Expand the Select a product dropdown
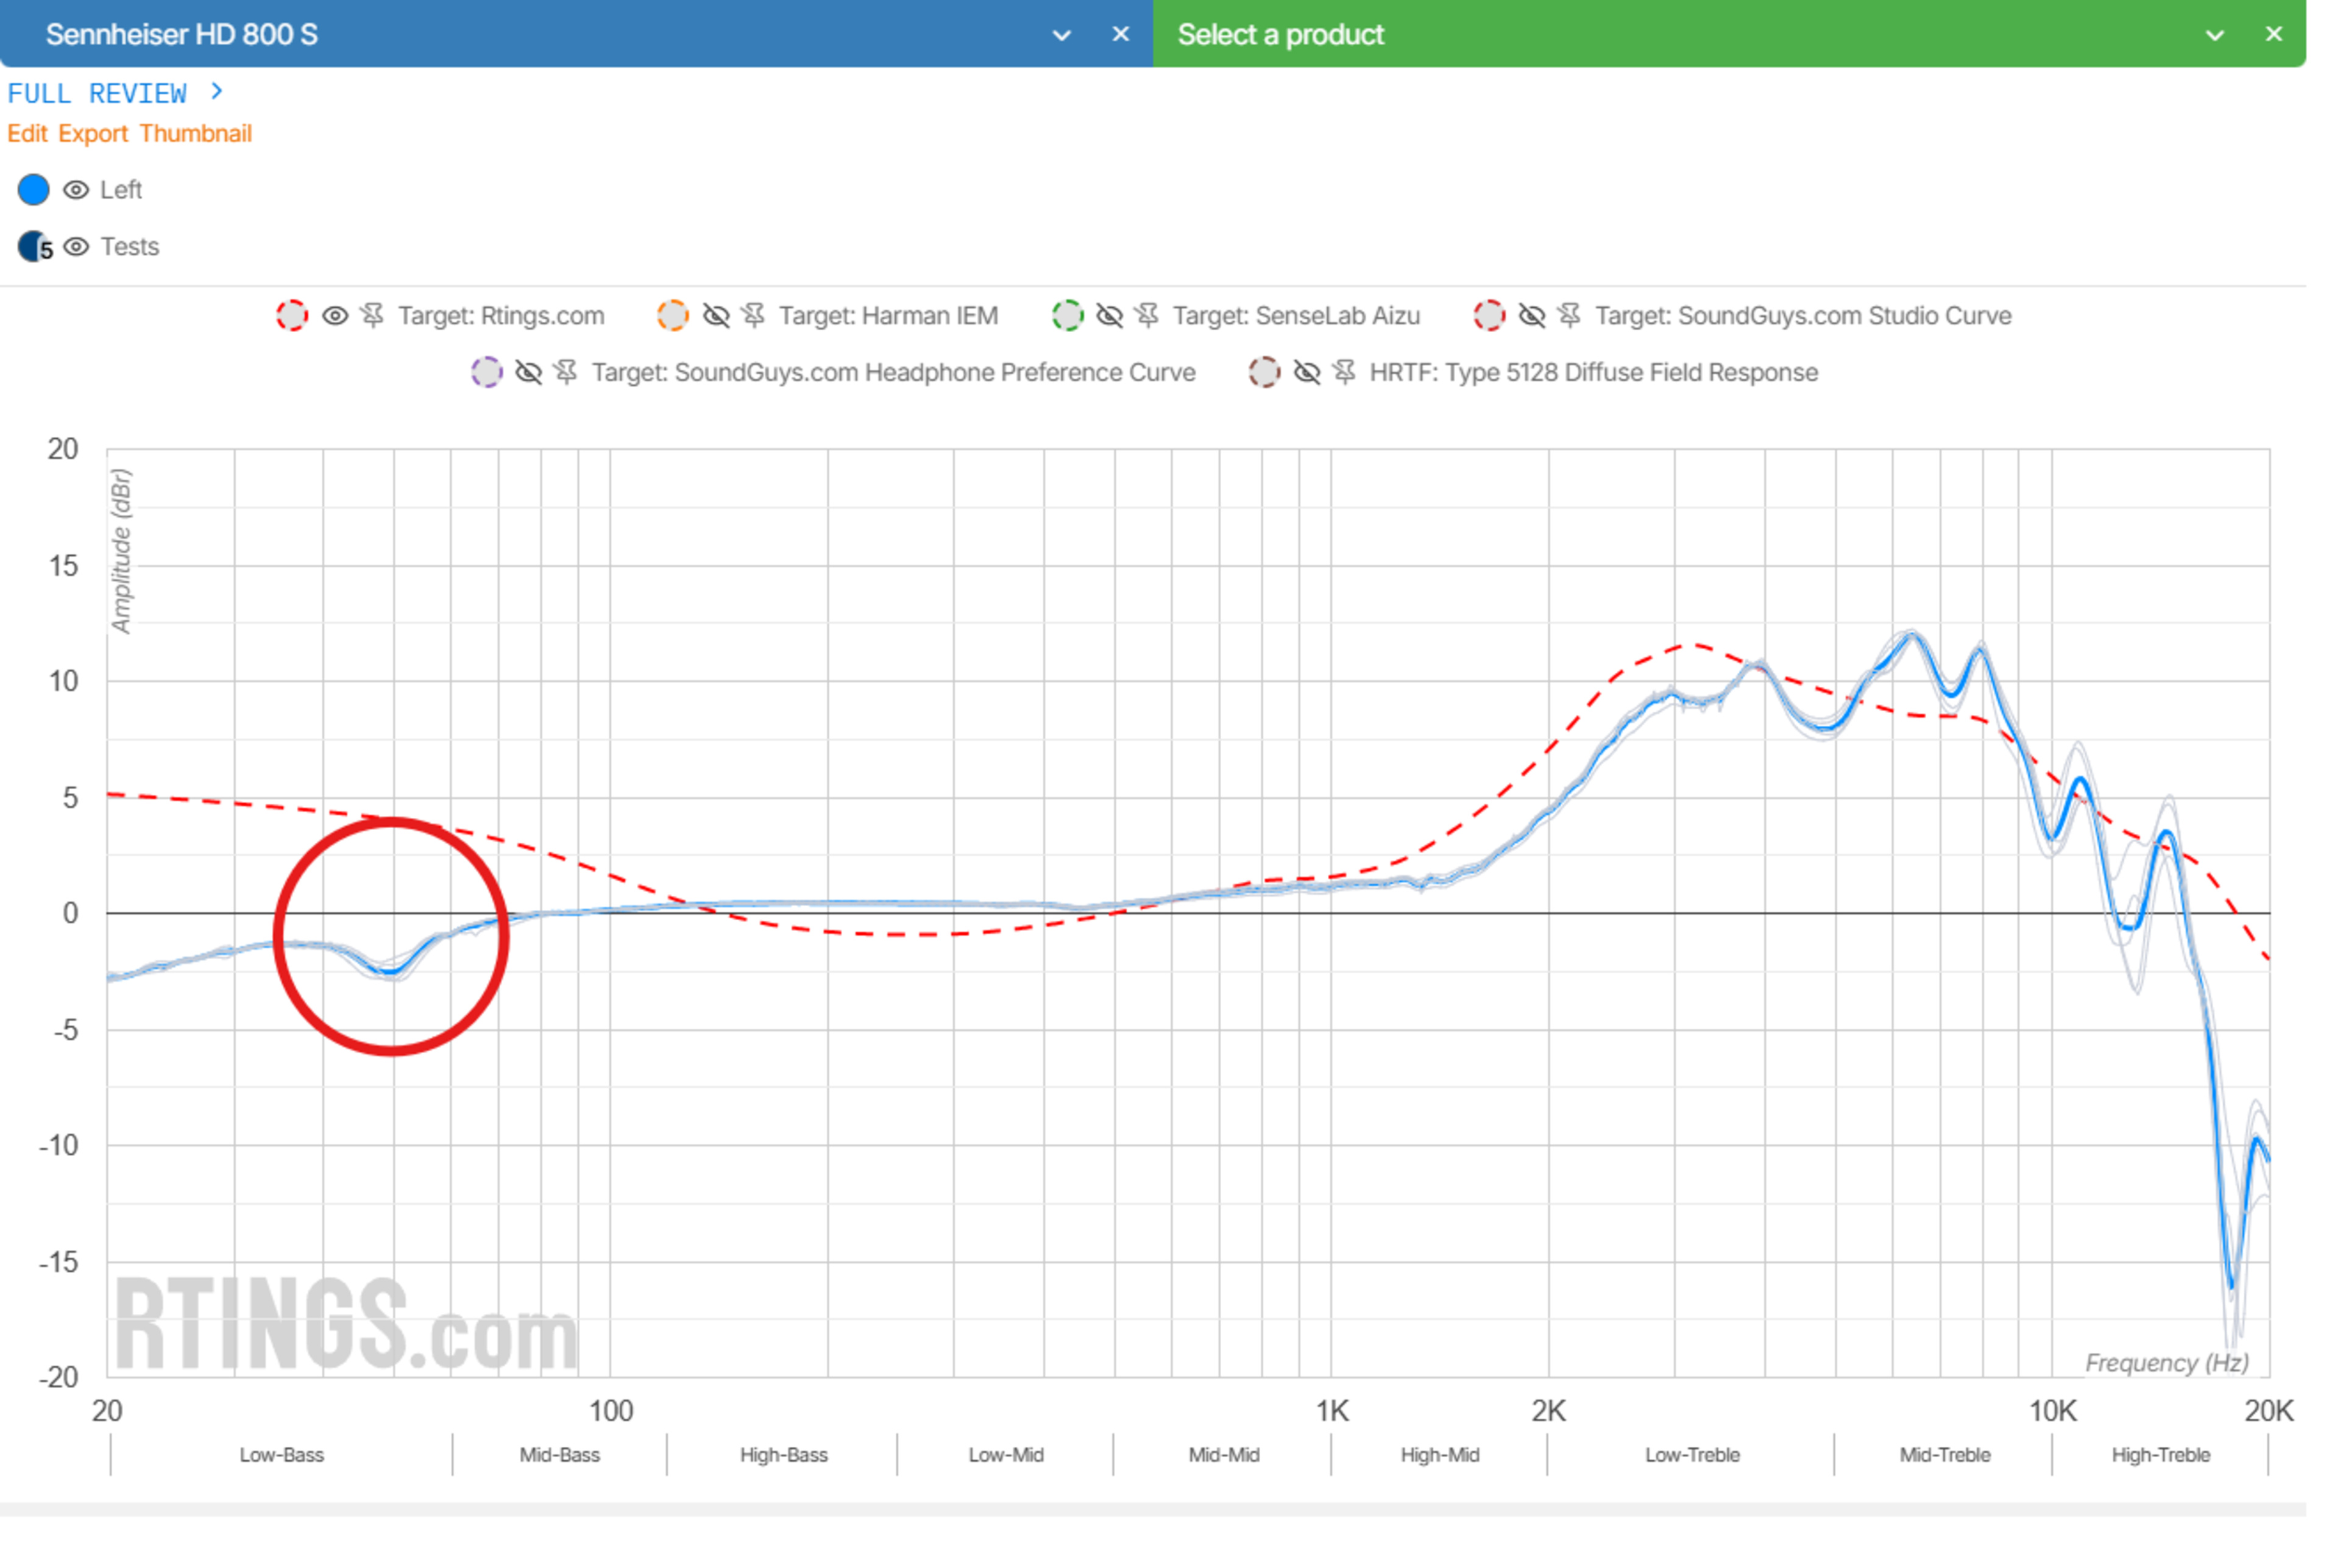The image size is (2340, 1568). [x=2215, y=35]
